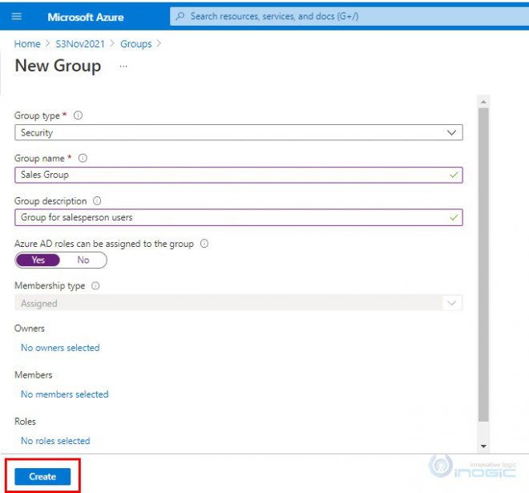Click the scrollbar down arrow
The width and height of the screenshot is (529, 493).
coord(483,445)
